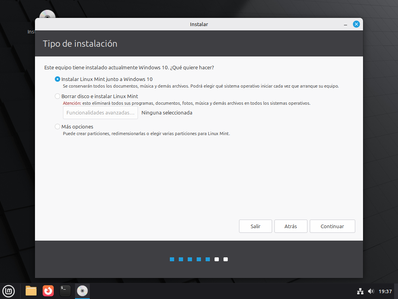Launch the Files folder from the taskbar
The image size is (398, 299).
(x=31, y=291)
